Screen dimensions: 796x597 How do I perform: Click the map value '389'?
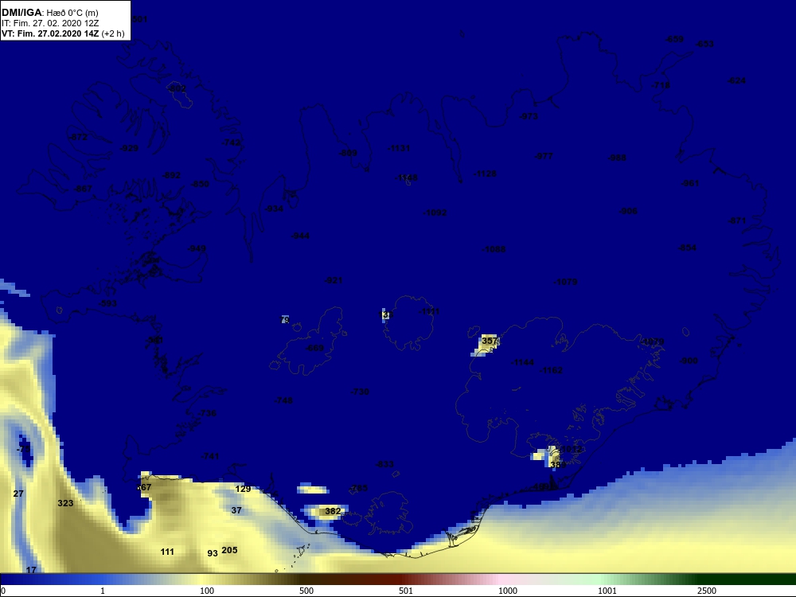[558, 465]
